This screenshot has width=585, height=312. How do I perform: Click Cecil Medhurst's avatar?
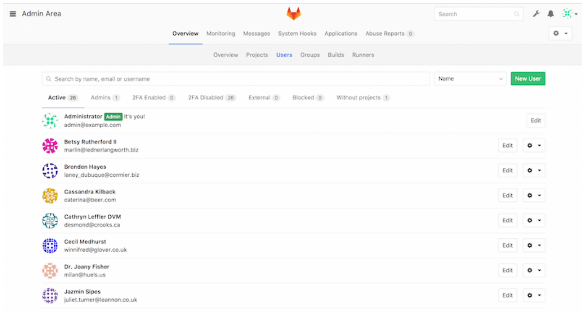point(50,246)
